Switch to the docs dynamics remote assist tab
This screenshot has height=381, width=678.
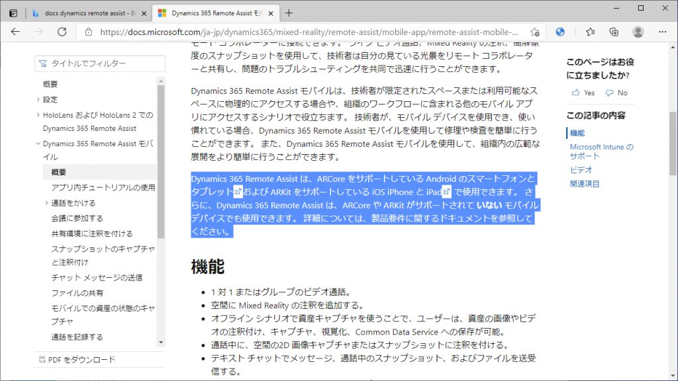click(x=90, y=13)
